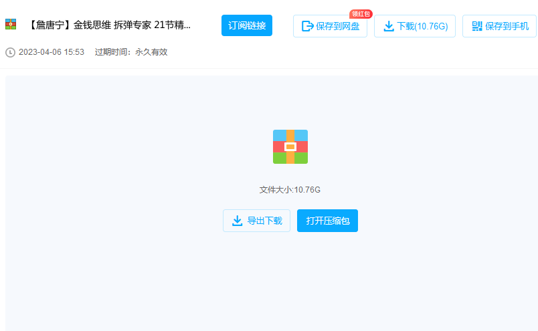The width and height of the screenshot is (538, 331).
Task: Click 保存到网盘 save to cloud button
Action: (330, 26)
